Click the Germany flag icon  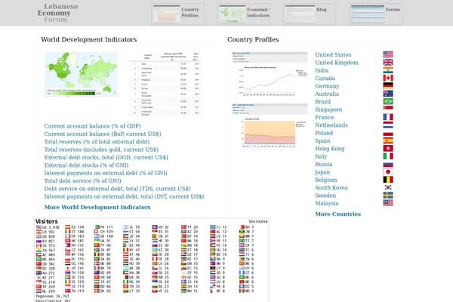point(388,85)
